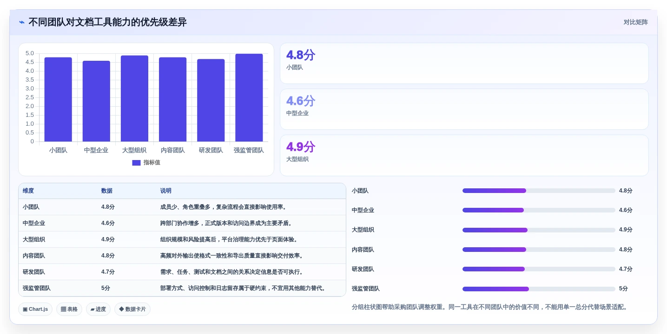Screen dimensions: 667x334
Task: Click the 研发团队 label in progress list
Action: [x=363, y=269]
